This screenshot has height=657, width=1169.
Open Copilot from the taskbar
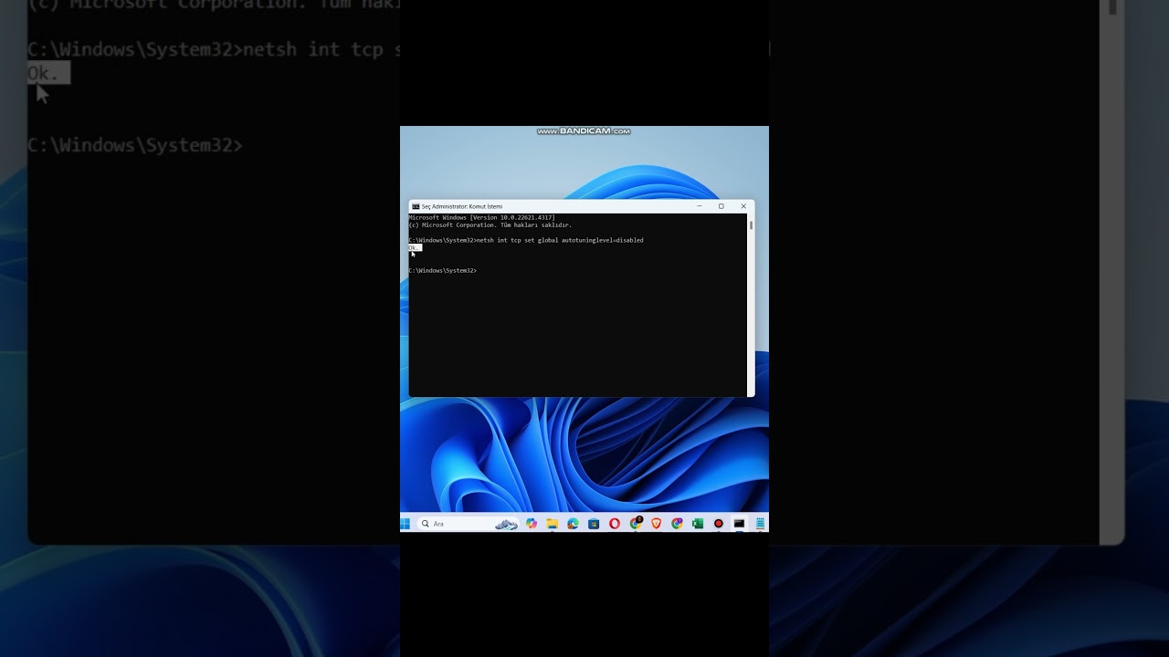(x=532, y=524)
